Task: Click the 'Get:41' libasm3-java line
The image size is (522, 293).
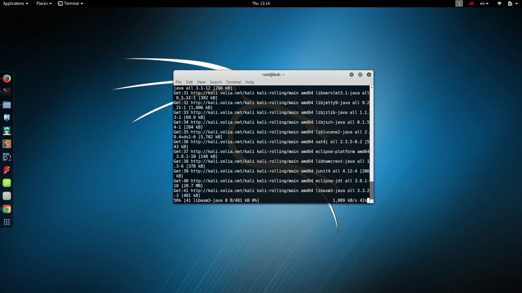Action: pos(272,193)
